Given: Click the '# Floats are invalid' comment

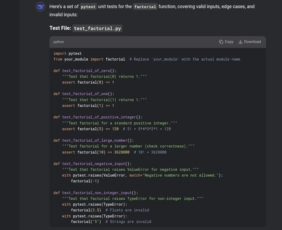Looking at the screenshot, I should 127,210.
